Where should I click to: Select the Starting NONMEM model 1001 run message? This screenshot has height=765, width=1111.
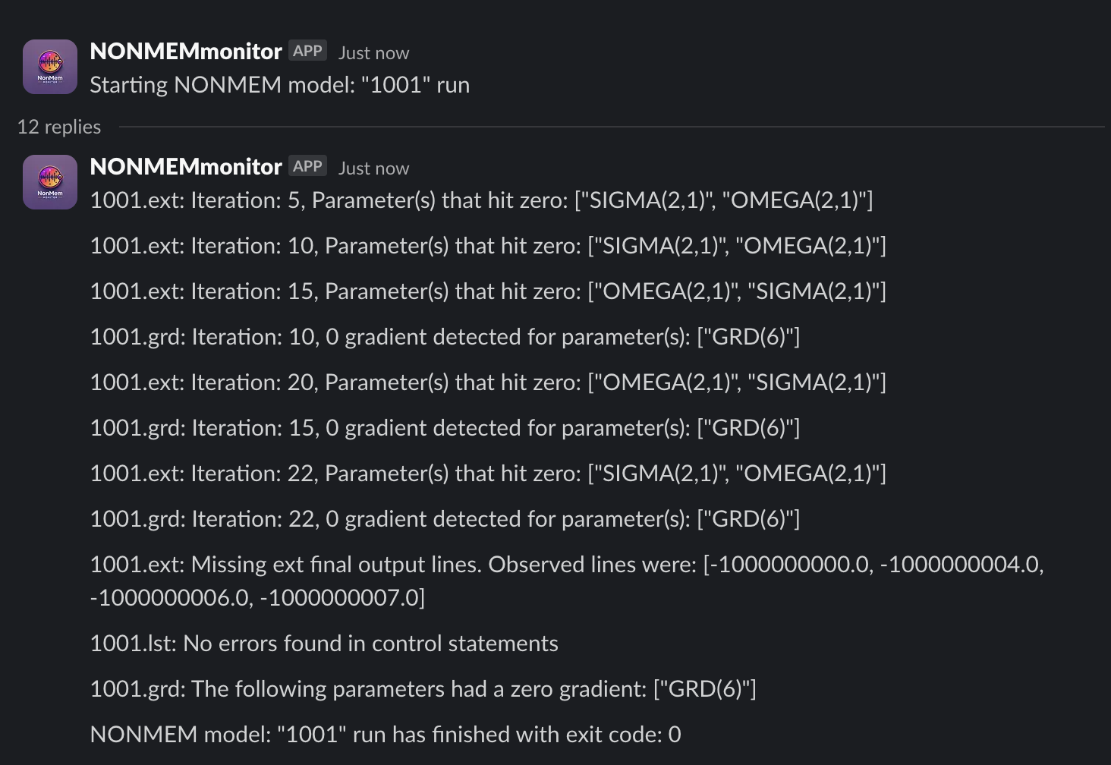coord(280,84)
